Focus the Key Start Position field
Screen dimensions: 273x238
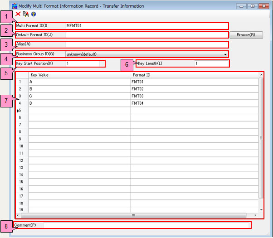point(83,63)
